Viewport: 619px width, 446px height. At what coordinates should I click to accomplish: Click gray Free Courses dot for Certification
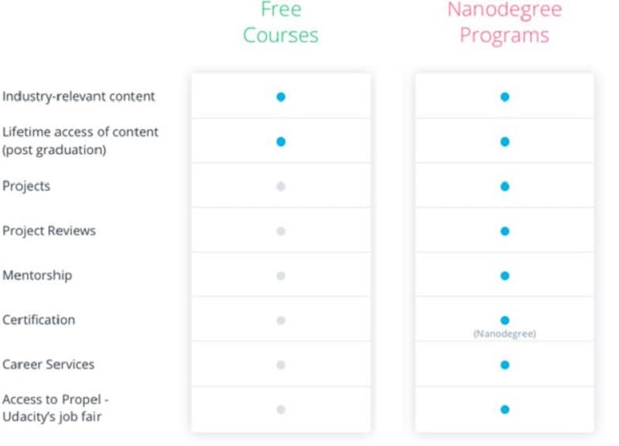tap(281, 320)
